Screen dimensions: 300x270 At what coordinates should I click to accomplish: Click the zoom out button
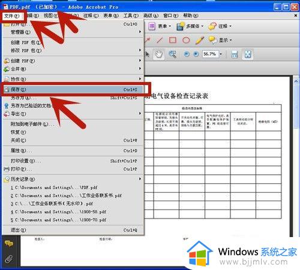coord(187,54)
